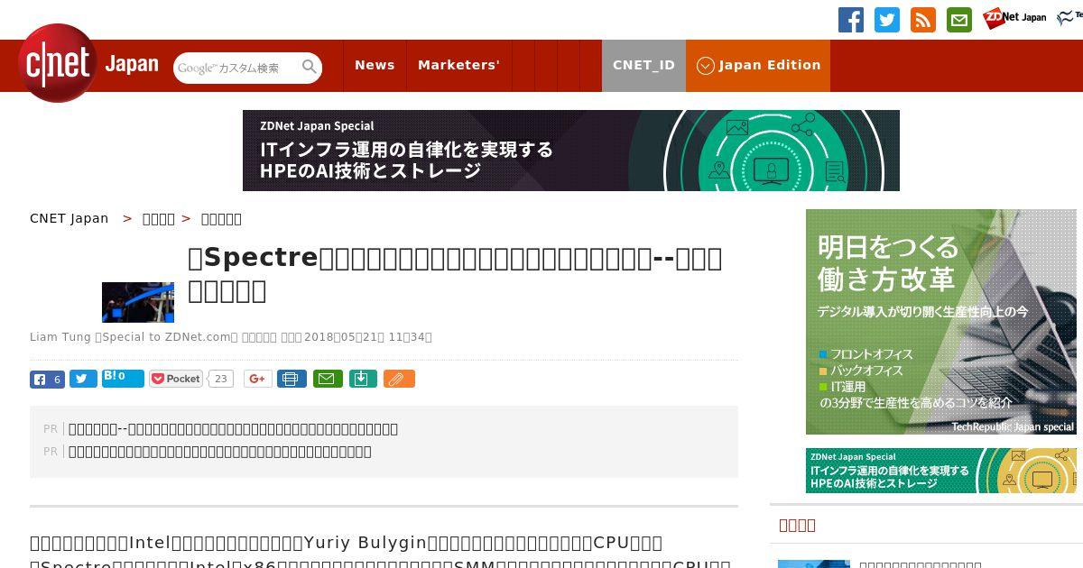
Task: Open the orange RSS feed icon
Action: (x=923, y=20)
